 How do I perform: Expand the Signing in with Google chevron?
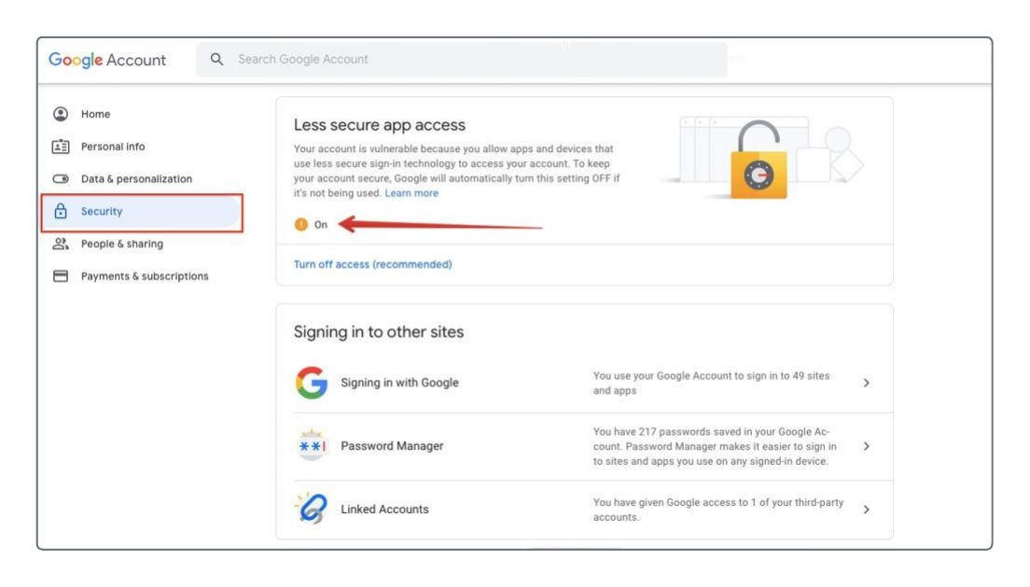coord(867,384)
